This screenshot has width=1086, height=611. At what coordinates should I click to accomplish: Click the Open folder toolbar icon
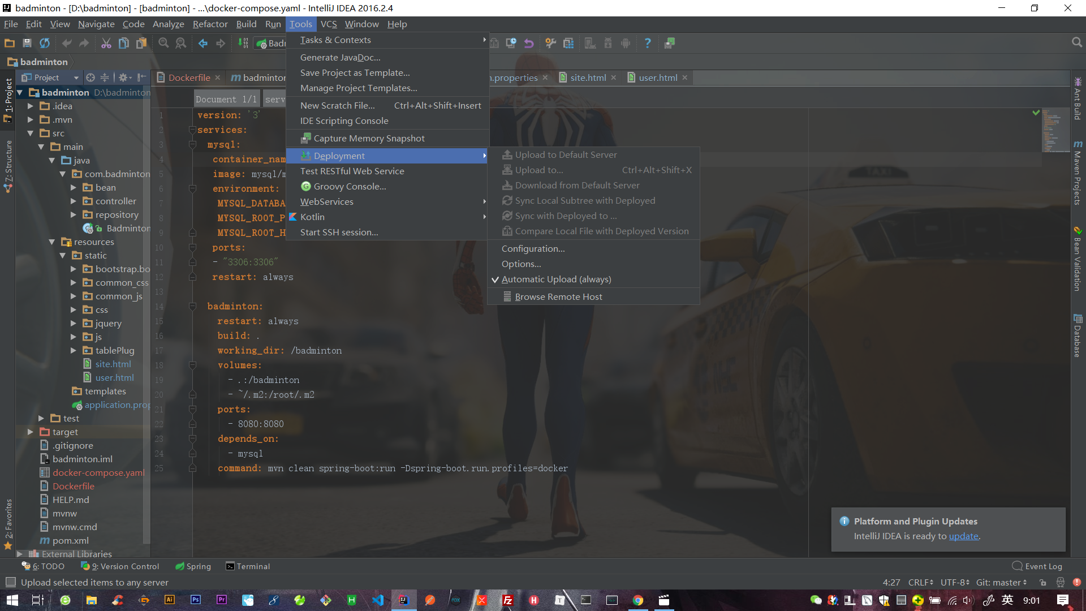(10, 43)
